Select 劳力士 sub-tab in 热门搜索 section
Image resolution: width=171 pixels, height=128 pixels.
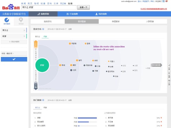tap(38, 108)
